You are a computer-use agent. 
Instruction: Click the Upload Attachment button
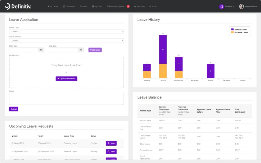(x=66, y=78)
